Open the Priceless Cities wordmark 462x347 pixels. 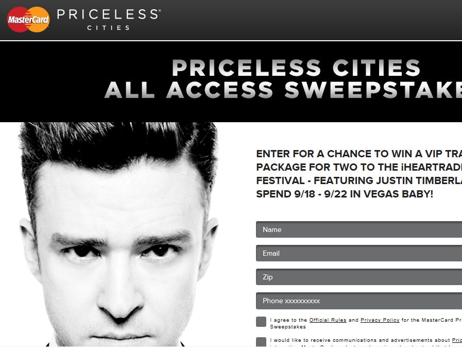[x=109, y=20]
